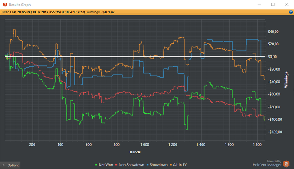Click the blue Showdown legend swatch
This screenshot has height=169, width=294.
tap(147, 165)
